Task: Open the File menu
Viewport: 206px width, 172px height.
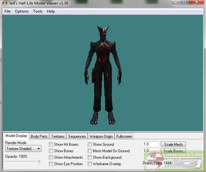Action: (7, 11)
